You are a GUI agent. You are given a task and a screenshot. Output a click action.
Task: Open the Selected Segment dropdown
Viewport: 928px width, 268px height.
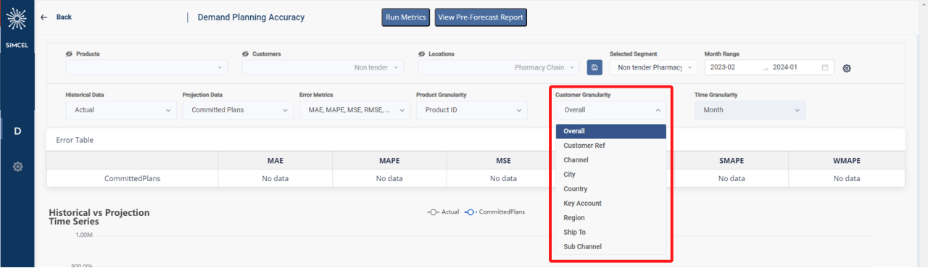(653, 67)
